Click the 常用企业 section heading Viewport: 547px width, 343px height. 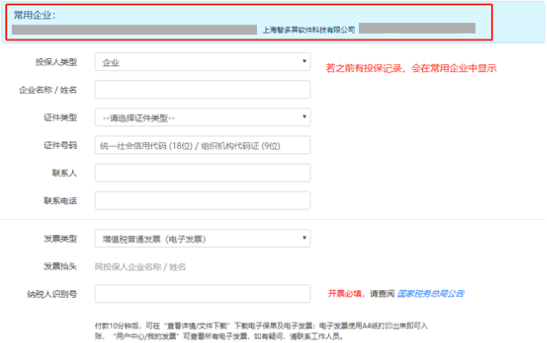(35, 15)
